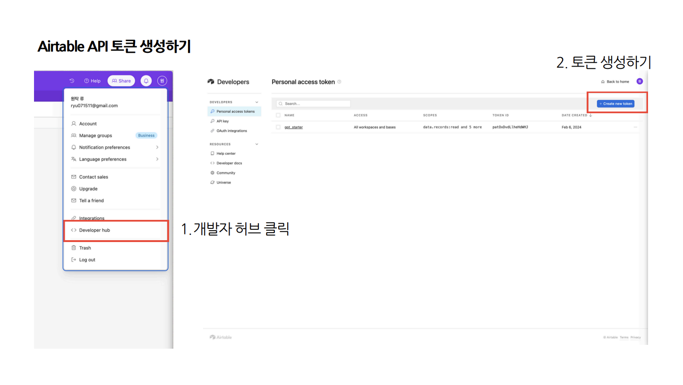The width and height of the screenshot is (683, 385).
Task: Expand Language preferences submenu arrow
Action: click(157, 159)
